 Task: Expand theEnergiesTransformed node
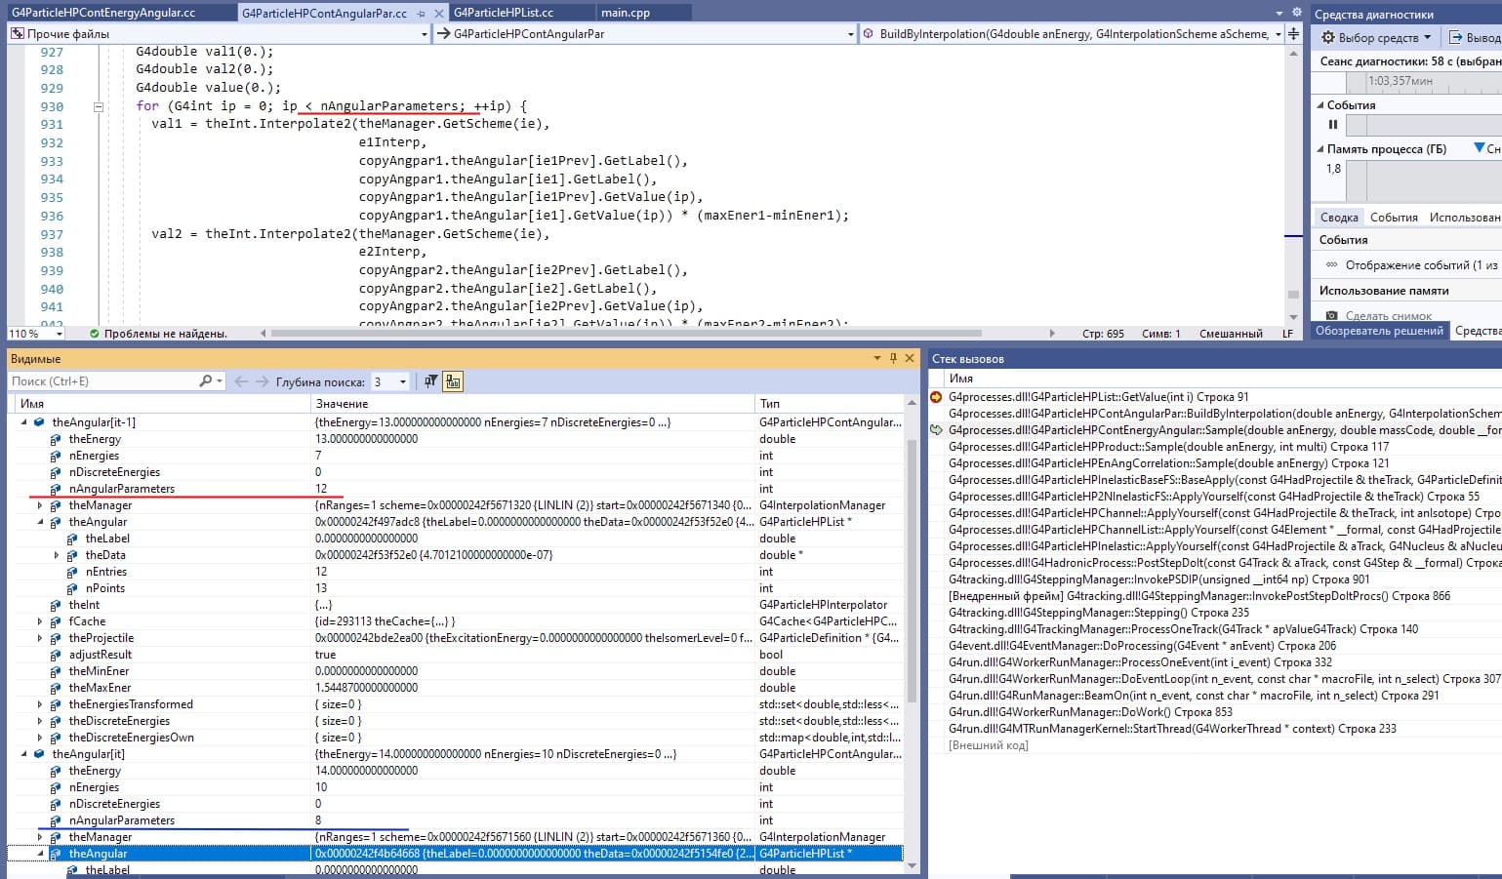tap(40, 704)
